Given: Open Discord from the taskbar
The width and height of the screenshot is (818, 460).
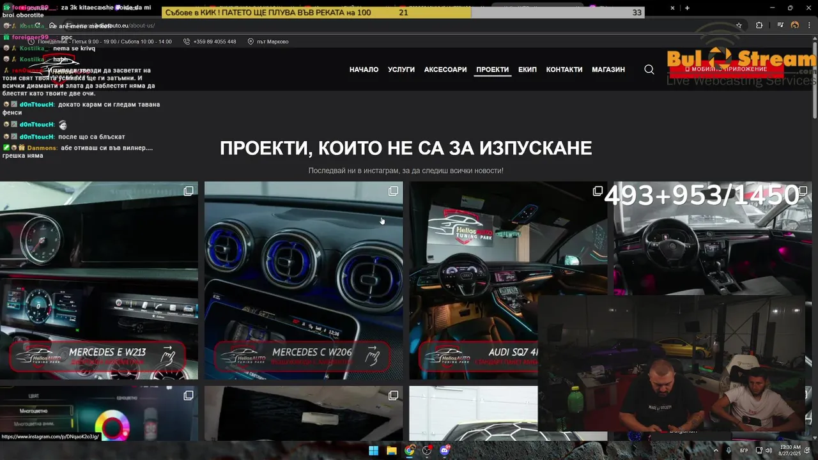Looking at the screenshot, I should 445,450.
